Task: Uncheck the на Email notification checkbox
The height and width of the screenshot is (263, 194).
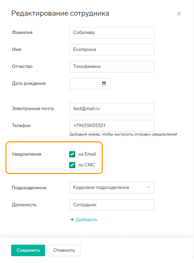Action: pos(72,154)
